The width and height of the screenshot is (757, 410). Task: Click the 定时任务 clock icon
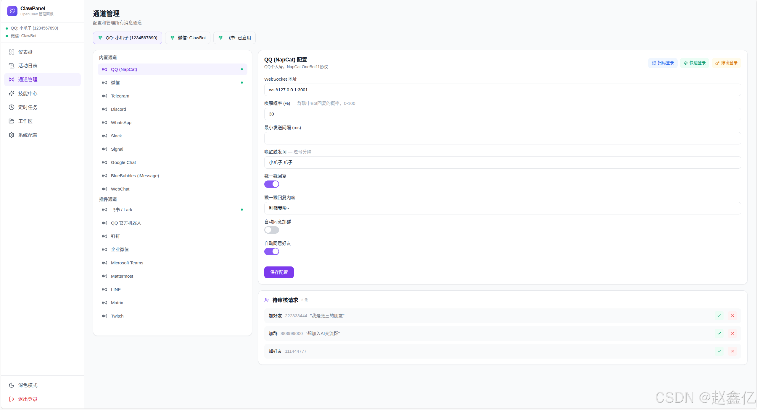click(x=12, y=107)
